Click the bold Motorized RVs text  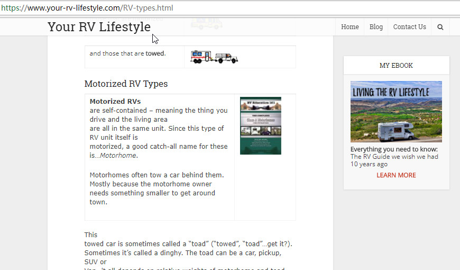point(115,101)
